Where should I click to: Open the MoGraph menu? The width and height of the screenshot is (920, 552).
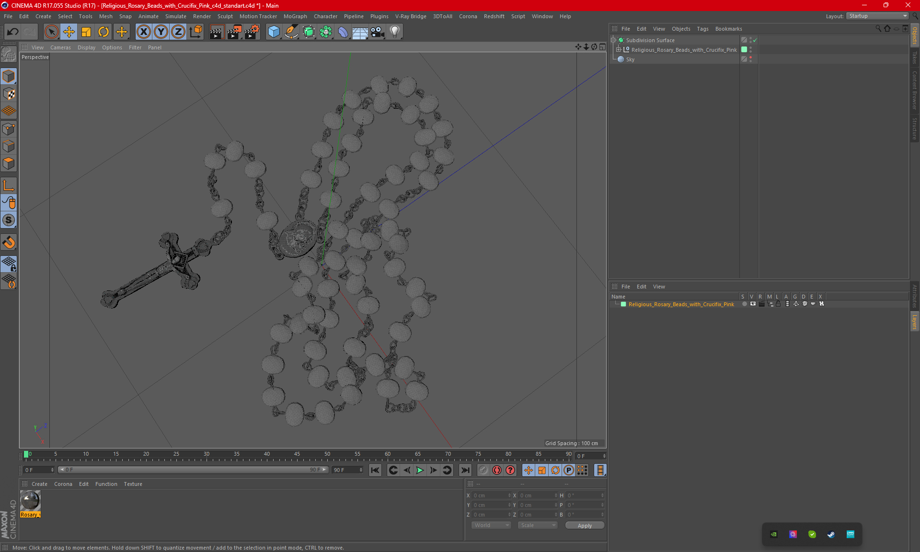click(295, 16)
